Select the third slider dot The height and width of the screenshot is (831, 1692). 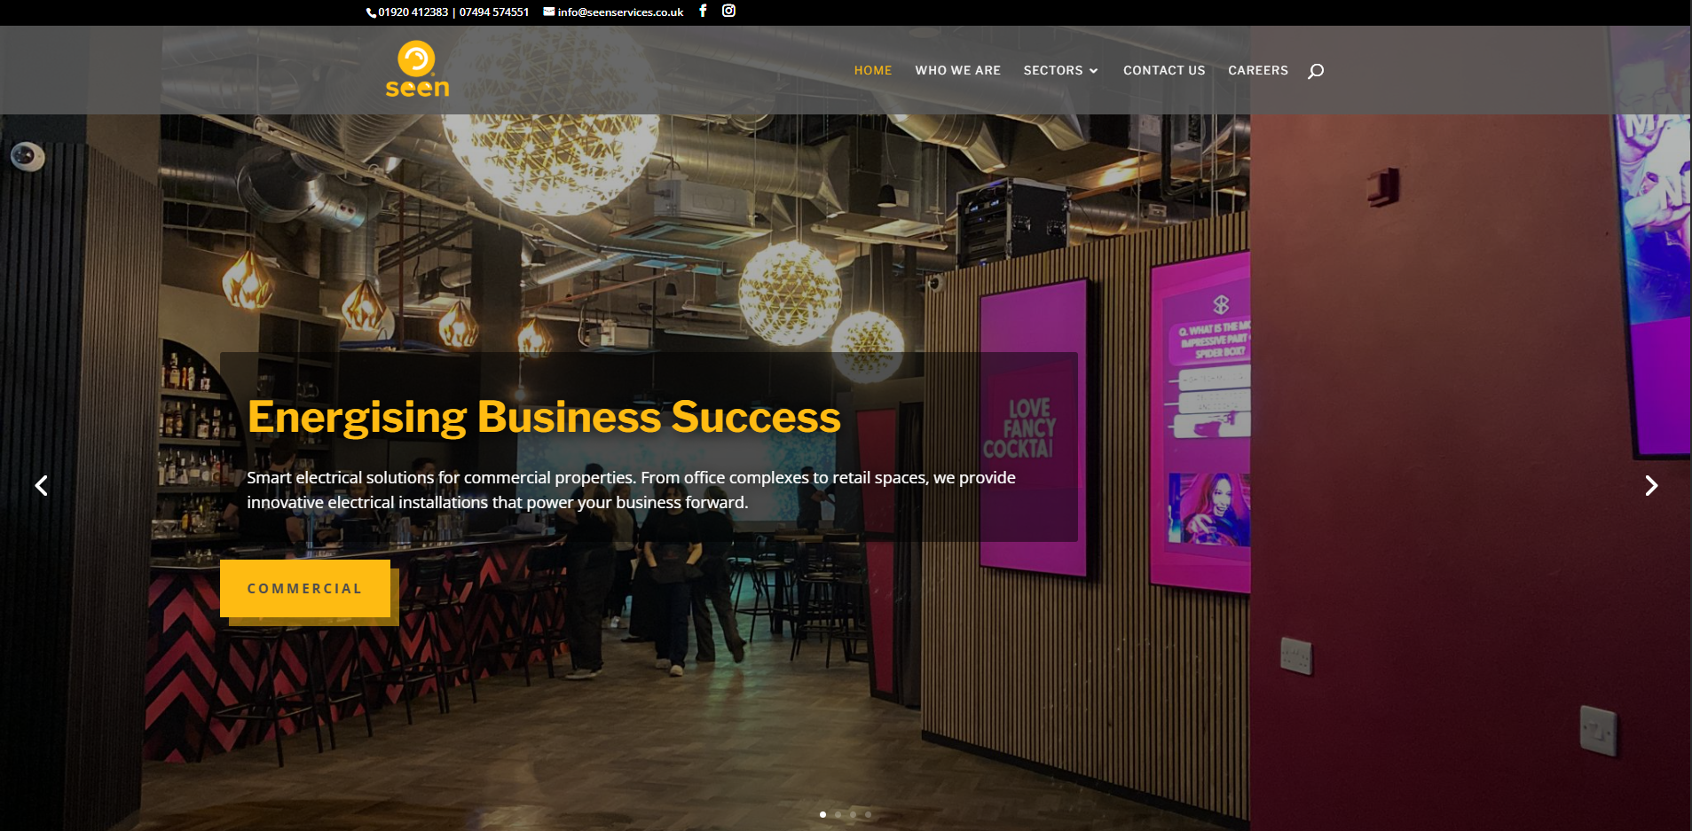[x=853, y=814]
